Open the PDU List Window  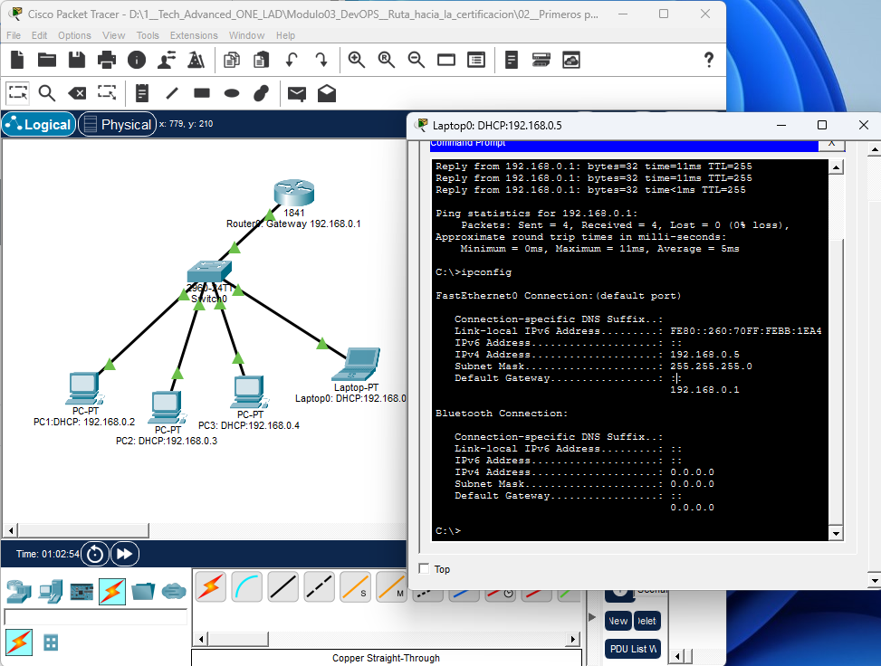(x=633, y=649)
